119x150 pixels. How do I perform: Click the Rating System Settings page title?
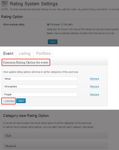(34, 4)
